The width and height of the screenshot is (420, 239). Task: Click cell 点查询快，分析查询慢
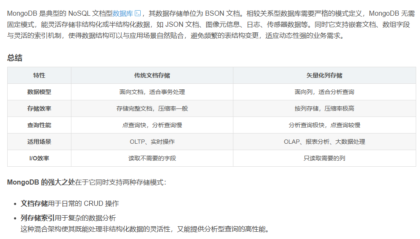pyautogui.click(x=152, y=125)
